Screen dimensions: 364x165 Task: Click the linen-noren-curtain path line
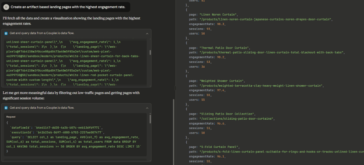261,19
